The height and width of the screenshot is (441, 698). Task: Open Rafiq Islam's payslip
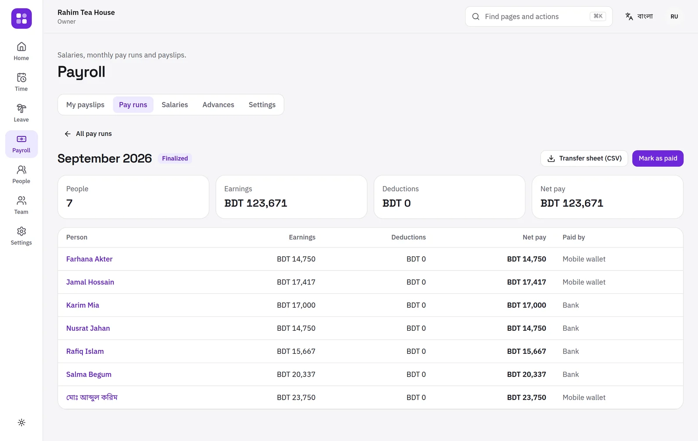(85, 351)
